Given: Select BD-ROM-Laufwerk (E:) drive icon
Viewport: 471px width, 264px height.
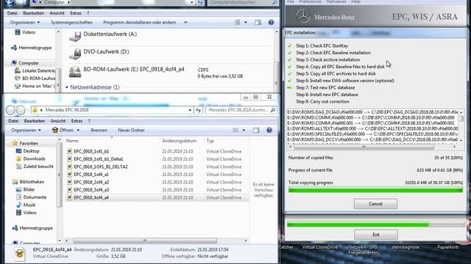Looking at the screenshot, I should point(75,72).
